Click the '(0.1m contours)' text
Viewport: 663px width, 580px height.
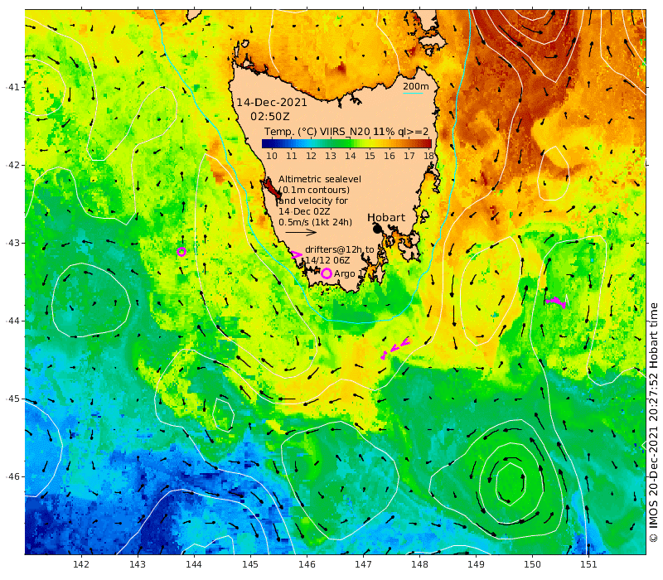(x=314, y=190)
